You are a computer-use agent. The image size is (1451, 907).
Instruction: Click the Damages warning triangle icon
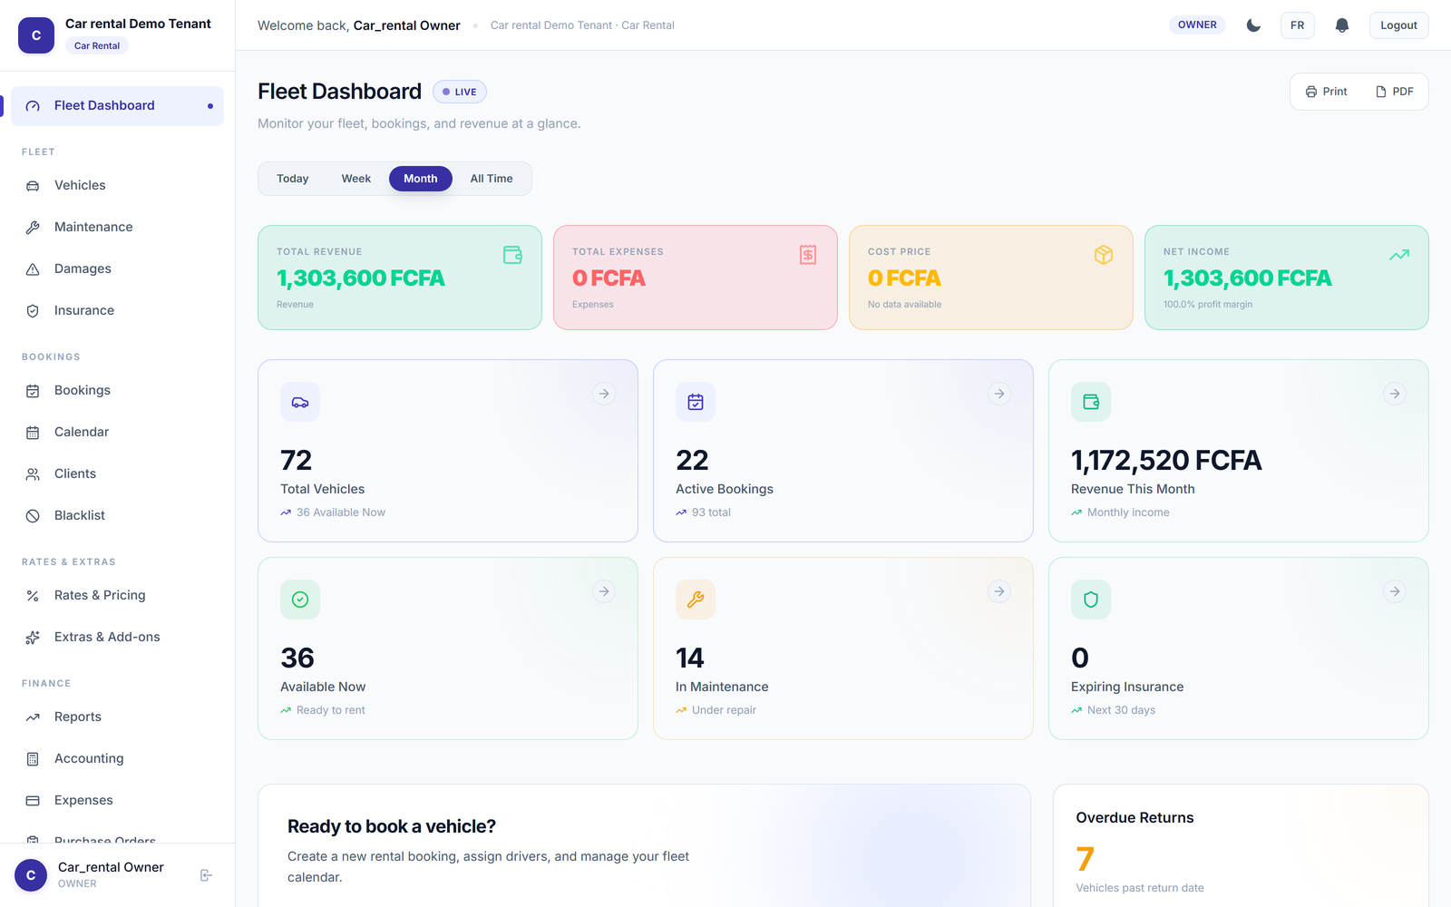coord(33,269)
